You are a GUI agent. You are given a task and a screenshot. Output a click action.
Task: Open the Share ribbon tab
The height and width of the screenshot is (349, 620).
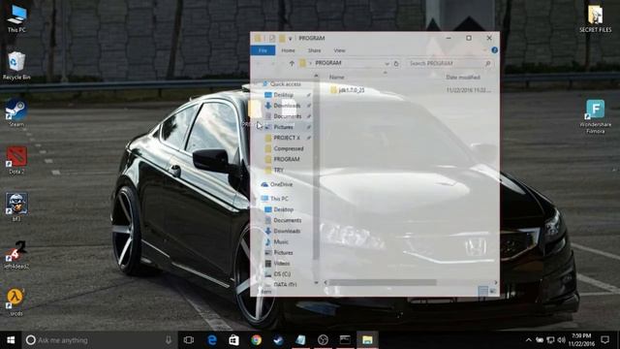(314, 50)
